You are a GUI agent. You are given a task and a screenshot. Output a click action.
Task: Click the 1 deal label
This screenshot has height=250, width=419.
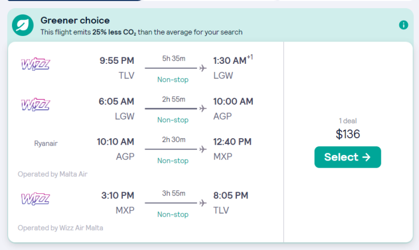pyautogui.click(x=348, y=121)
